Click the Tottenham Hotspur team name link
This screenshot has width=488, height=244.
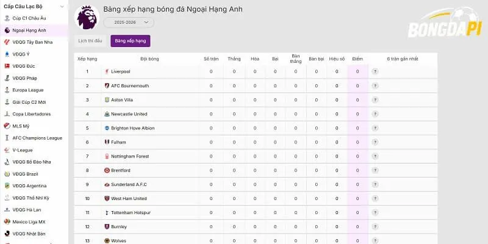point(131,212)
